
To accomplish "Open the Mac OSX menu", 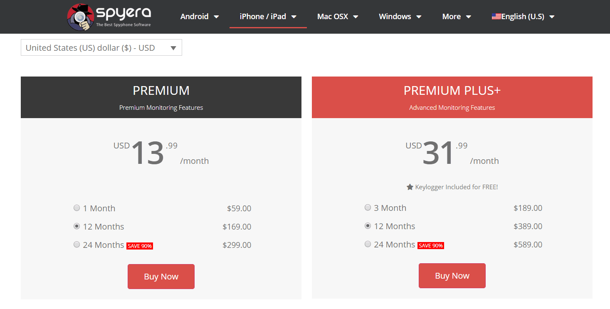I will pyautogui.click(x=337, y=17).
